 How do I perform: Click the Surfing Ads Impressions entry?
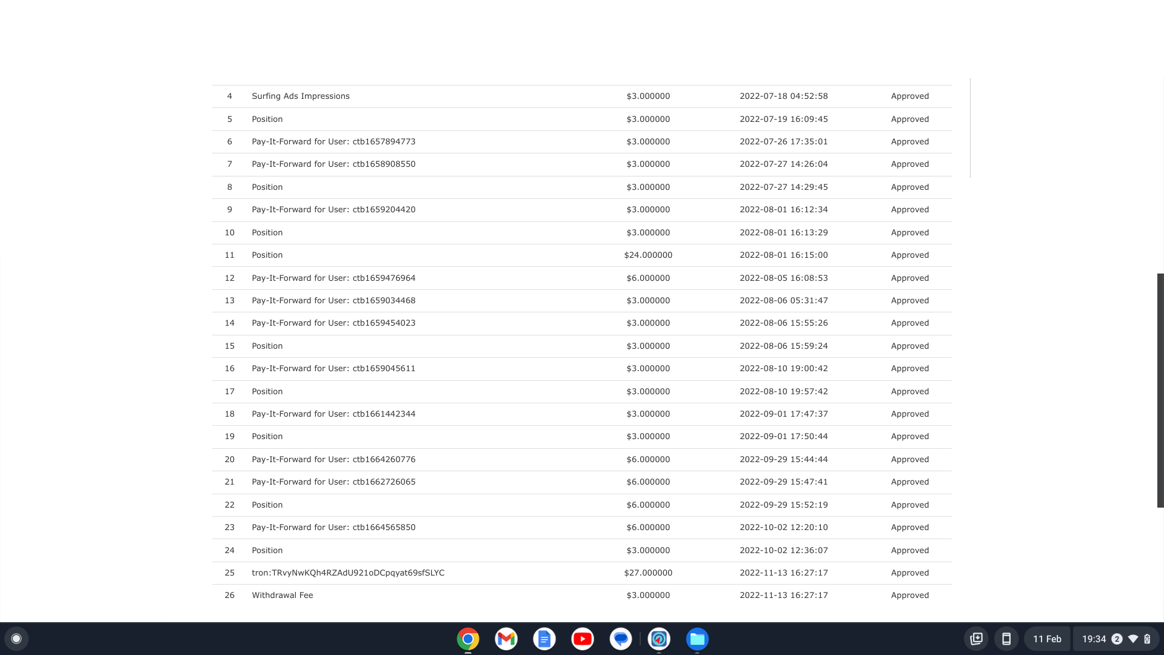tap(301, 96)
